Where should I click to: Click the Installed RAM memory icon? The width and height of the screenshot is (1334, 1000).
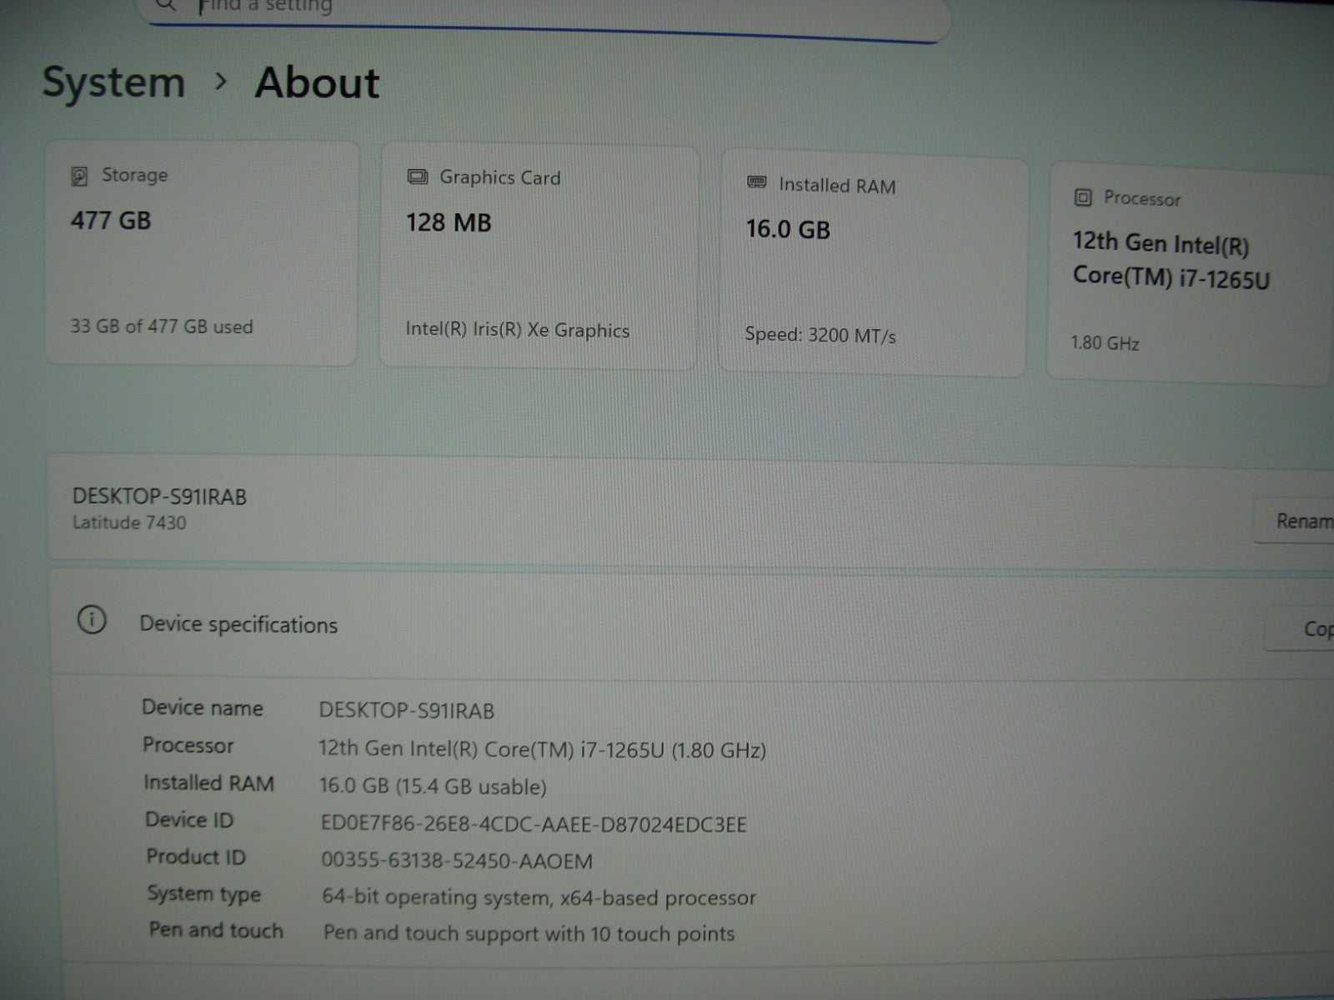tap(756, 182)
